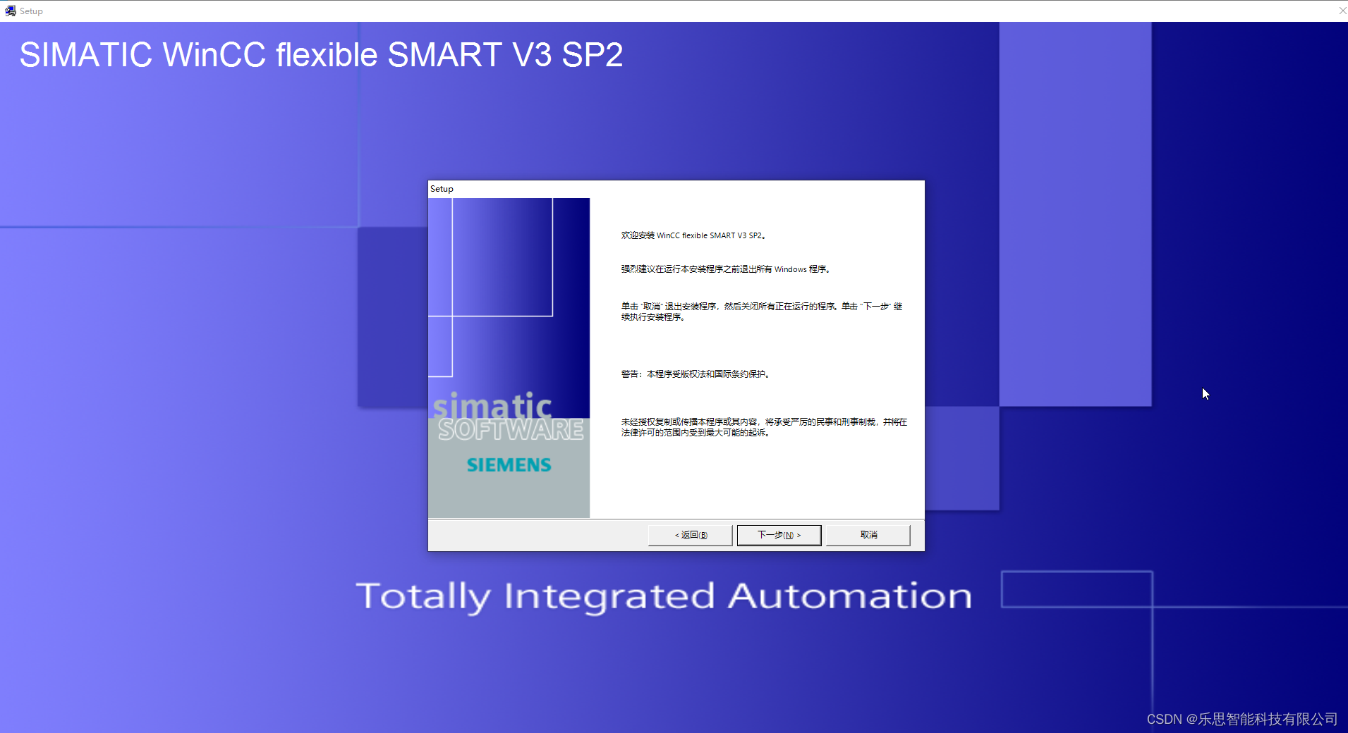Viewport: 1348px width, 733px height.
Task: Click the line recommending exiting Windows programs
Action: [x=726, y=269]
